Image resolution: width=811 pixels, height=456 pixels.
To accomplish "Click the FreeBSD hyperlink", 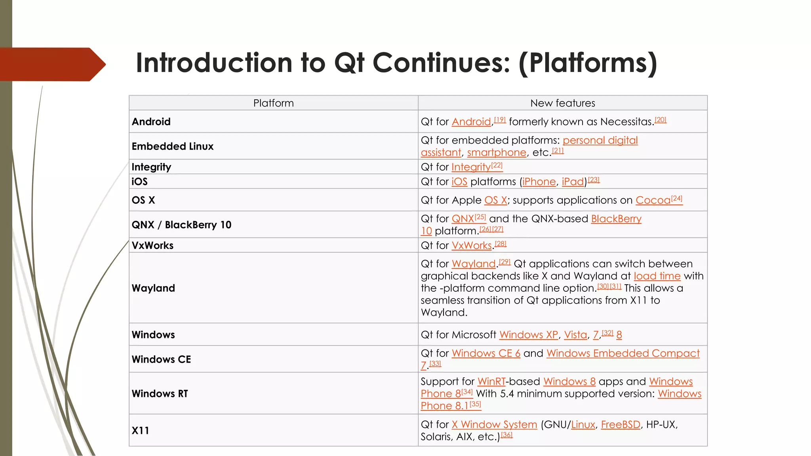I will (621, 425).
